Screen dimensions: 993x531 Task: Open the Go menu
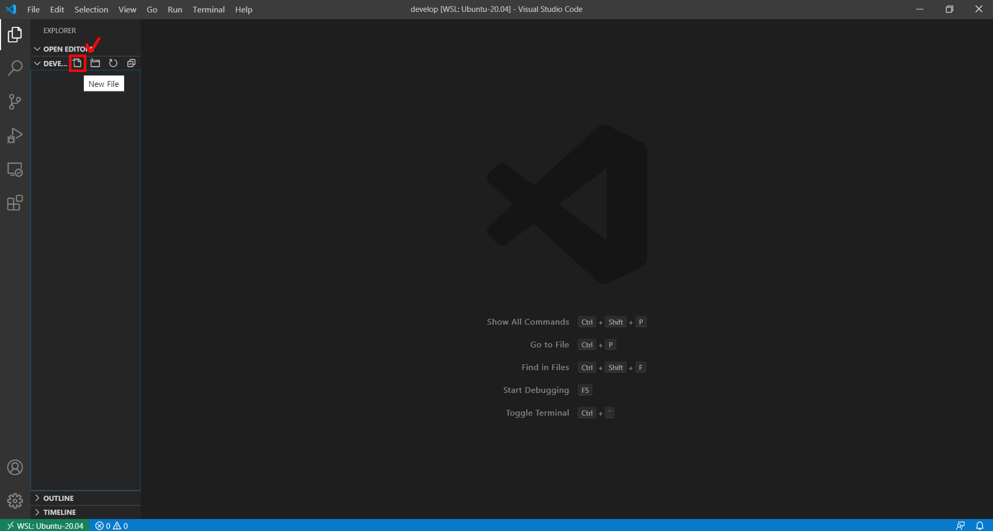point(152,9)
